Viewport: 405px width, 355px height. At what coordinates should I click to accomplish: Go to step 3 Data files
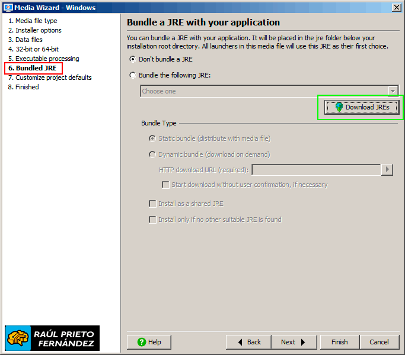(25, 40)
